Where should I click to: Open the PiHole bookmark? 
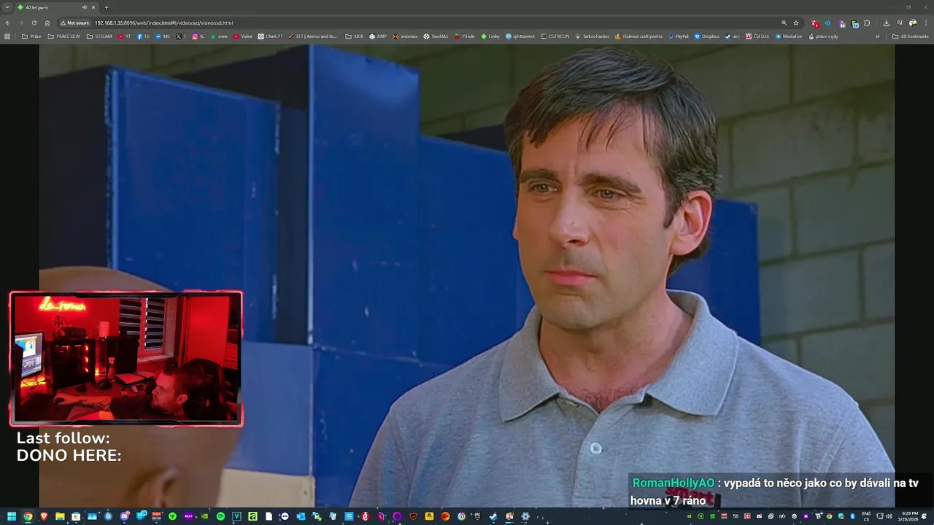tap(464, 36)
